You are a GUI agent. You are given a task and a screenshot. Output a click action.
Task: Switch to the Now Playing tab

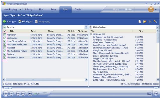point(10,9)
